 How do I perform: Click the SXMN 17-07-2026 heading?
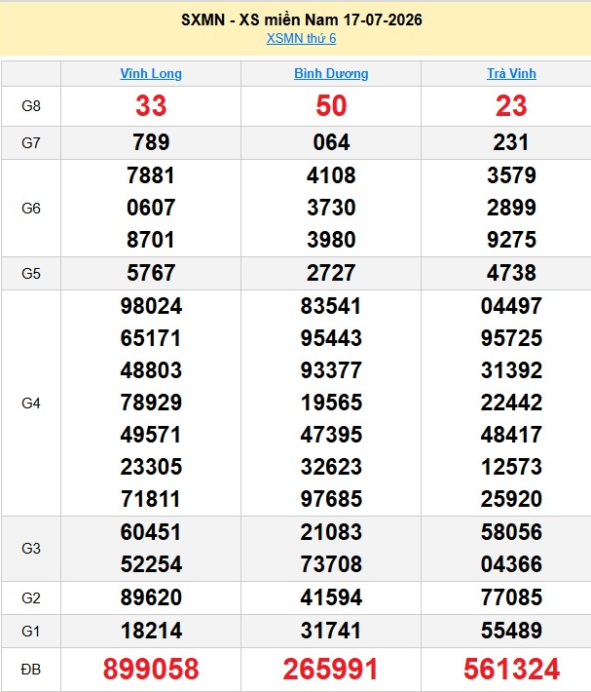pyautogui.click(x=302, y=19)
